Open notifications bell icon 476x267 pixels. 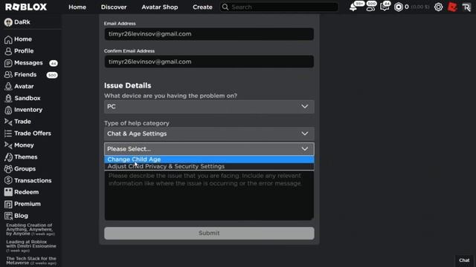pyautogui.click(x=353, y=7)
